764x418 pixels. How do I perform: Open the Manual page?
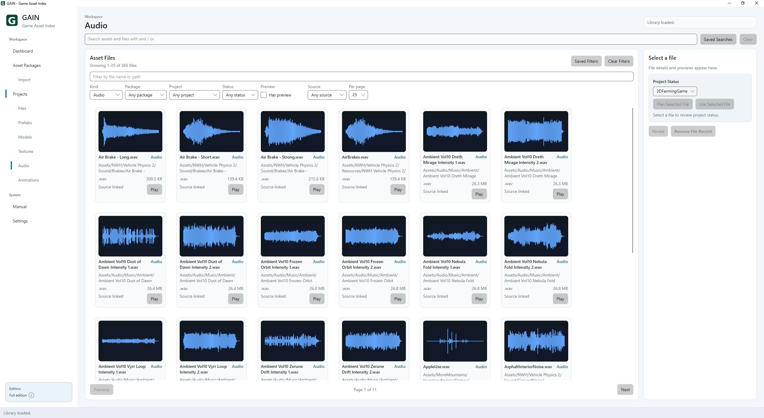point(20,207)
